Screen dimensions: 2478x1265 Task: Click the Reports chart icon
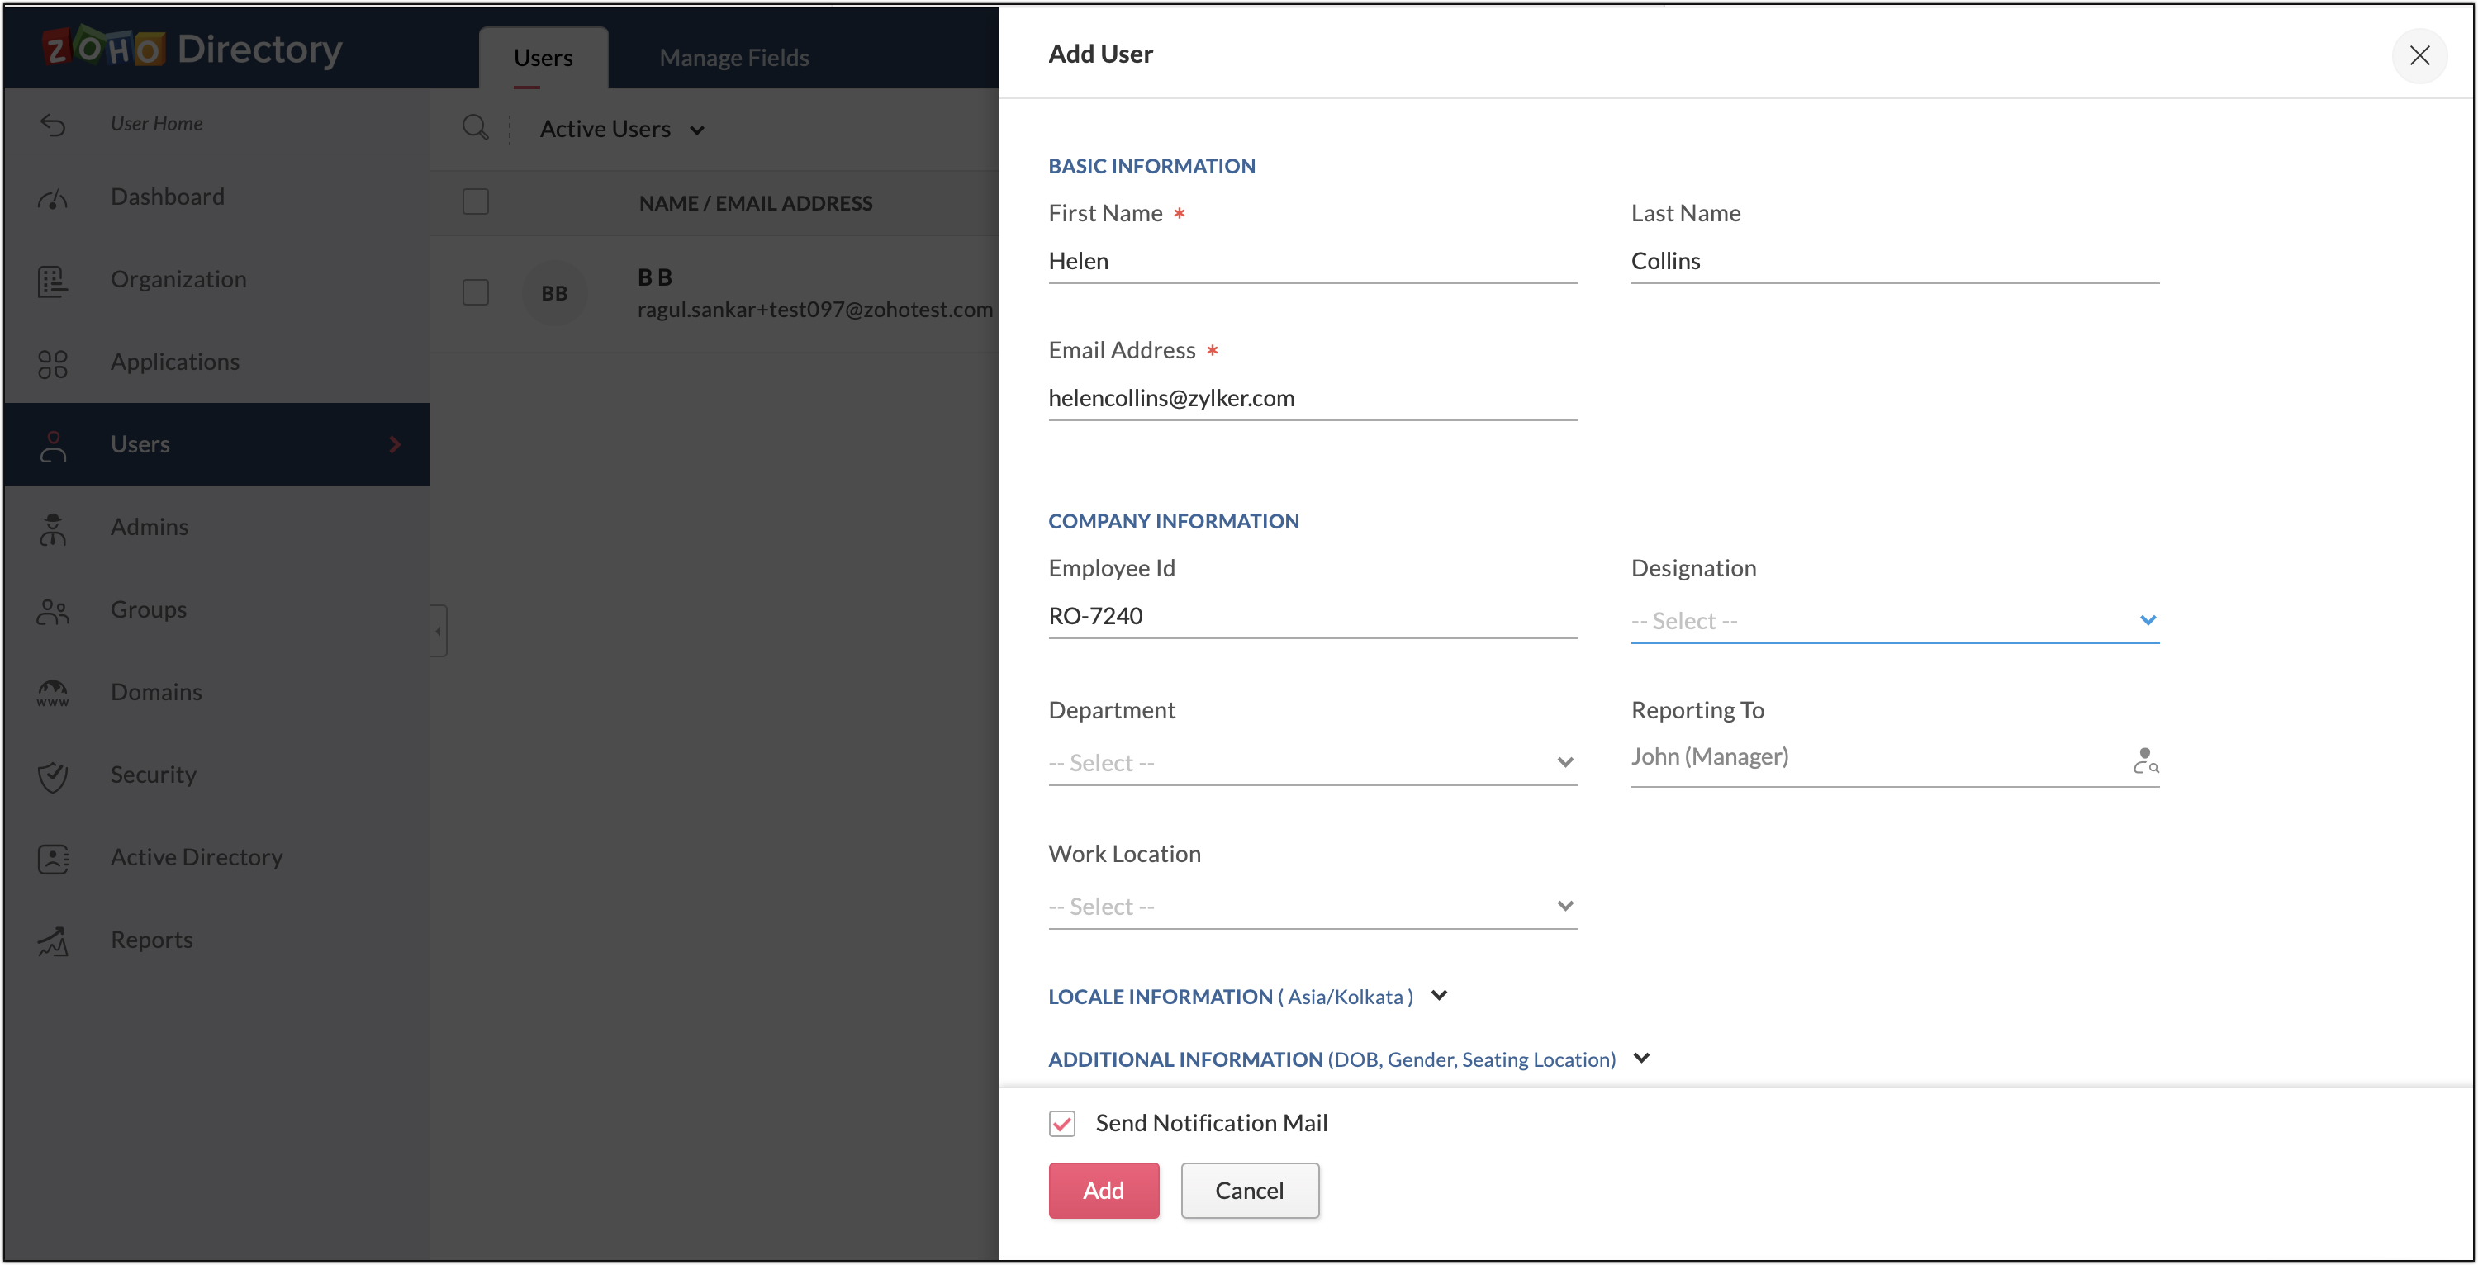53,940
